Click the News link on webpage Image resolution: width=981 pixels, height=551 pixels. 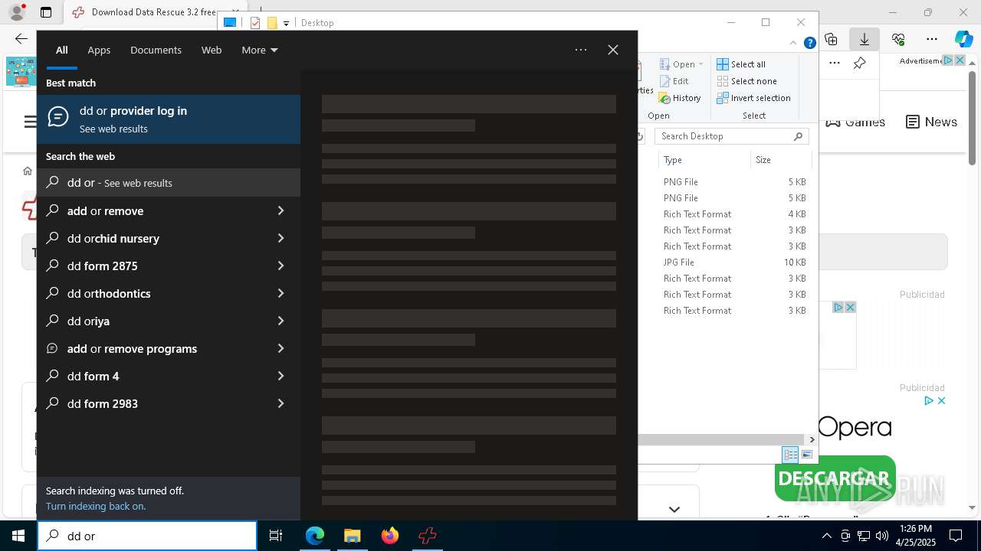tap(931, 122)
